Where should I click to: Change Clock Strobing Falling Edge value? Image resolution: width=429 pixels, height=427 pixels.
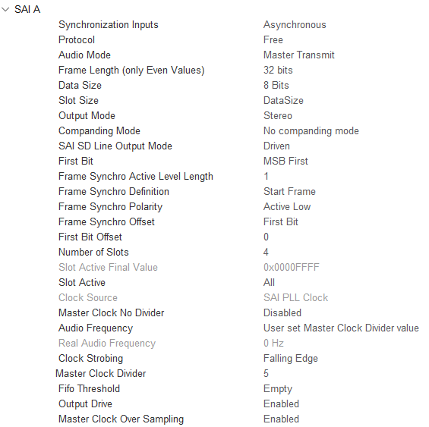click(291, 359)
